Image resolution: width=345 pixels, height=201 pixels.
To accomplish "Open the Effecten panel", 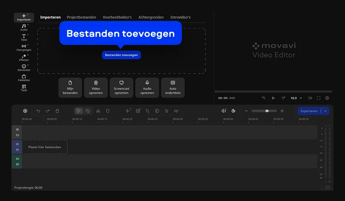I will (24, 58).
